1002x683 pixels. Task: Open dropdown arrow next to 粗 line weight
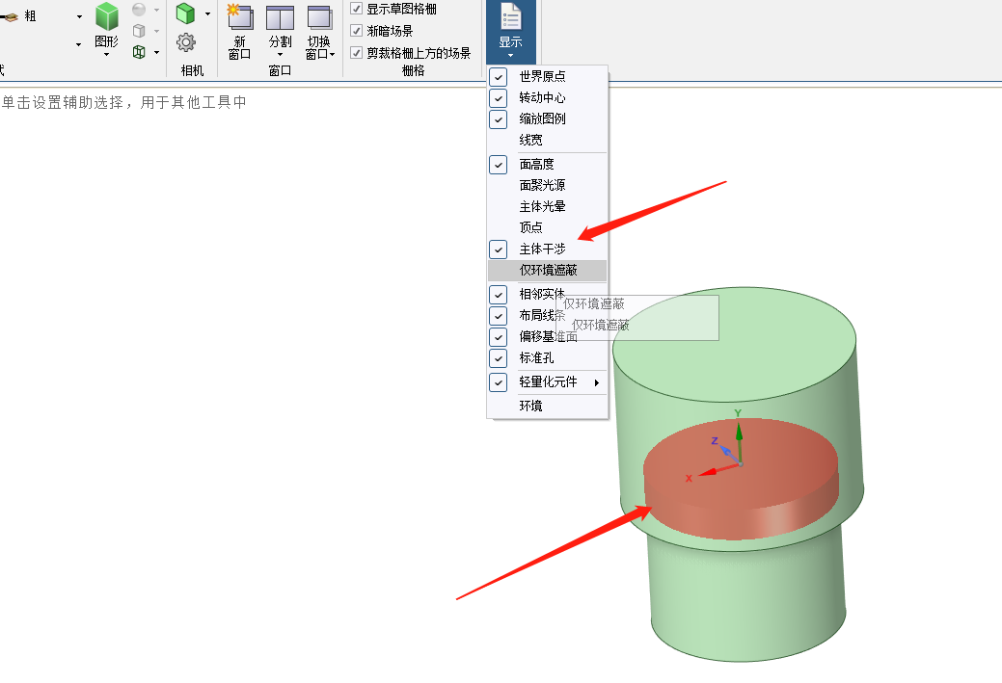coord(79,16)
